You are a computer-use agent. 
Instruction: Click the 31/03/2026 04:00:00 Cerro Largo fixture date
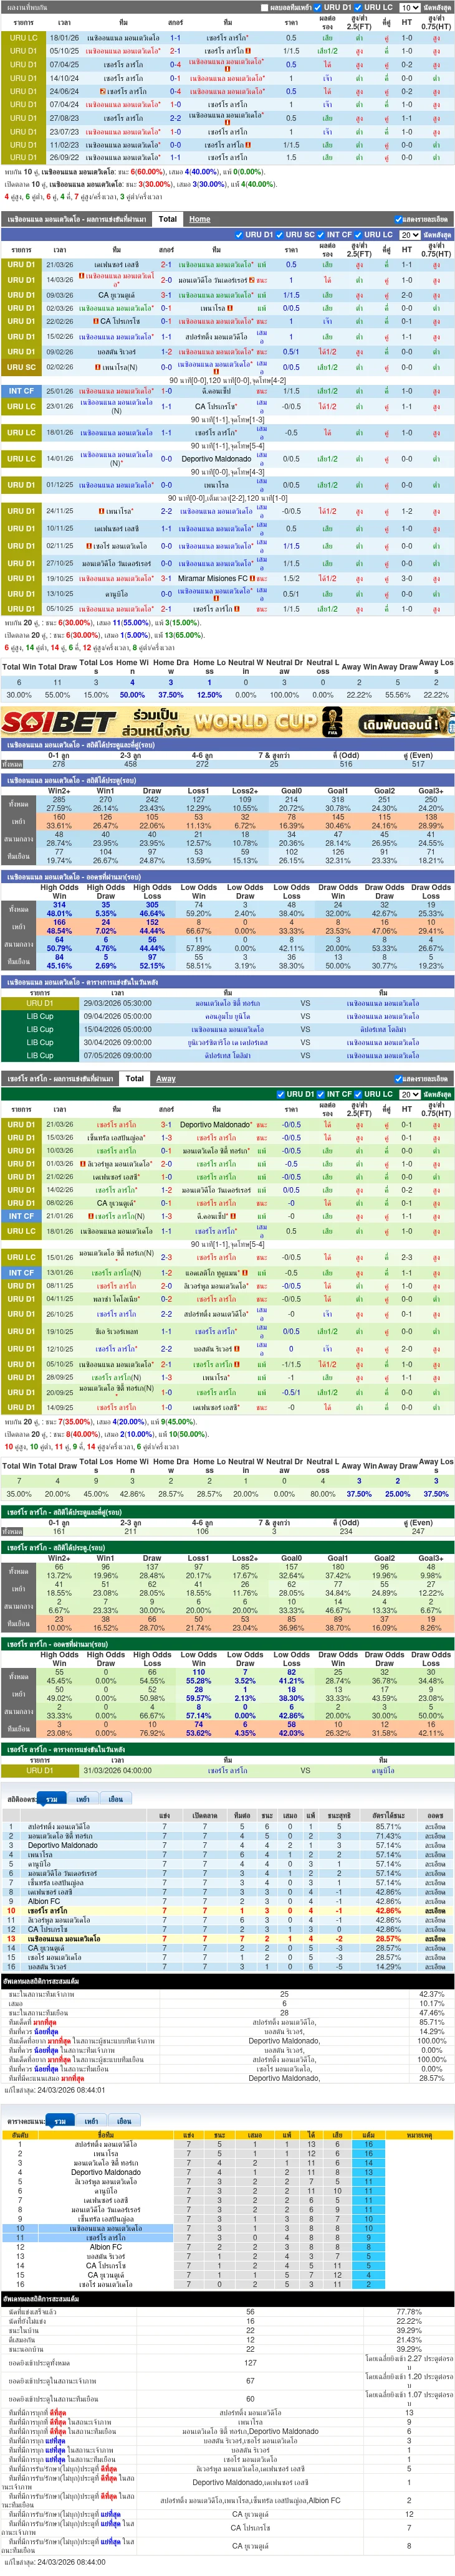tap(118, 1770)
